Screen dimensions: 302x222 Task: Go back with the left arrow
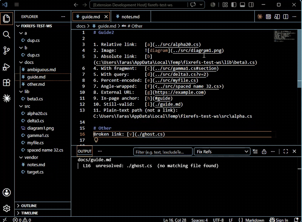[76, 5]
